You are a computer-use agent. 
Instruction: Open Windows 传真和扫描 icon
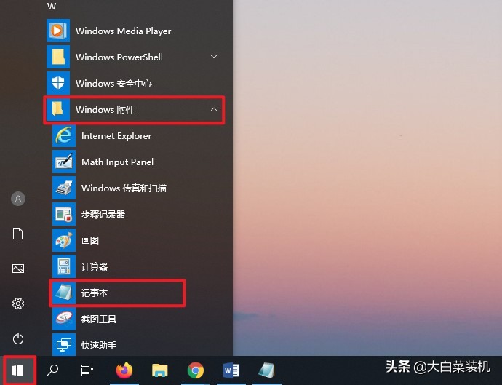tap(64, 188)
